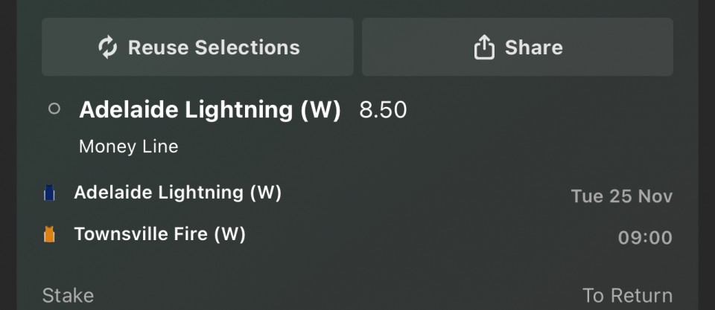This screenshot has height=310, width=715.
Task: Tap the "Share" text label
Action: coord(533,48)
